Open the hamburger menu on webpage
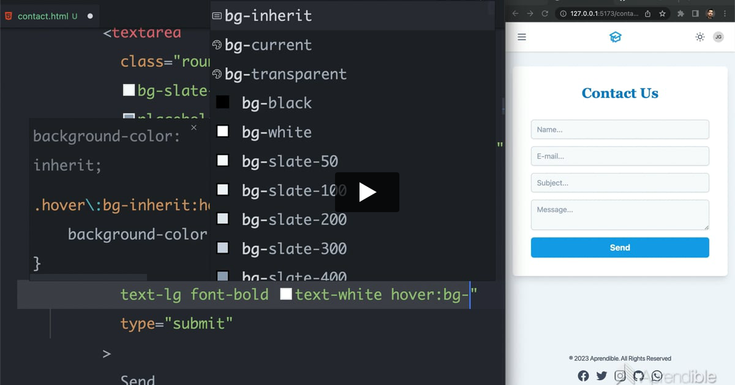Viewport: 735px width, 385px height. [x=522, y=37]
